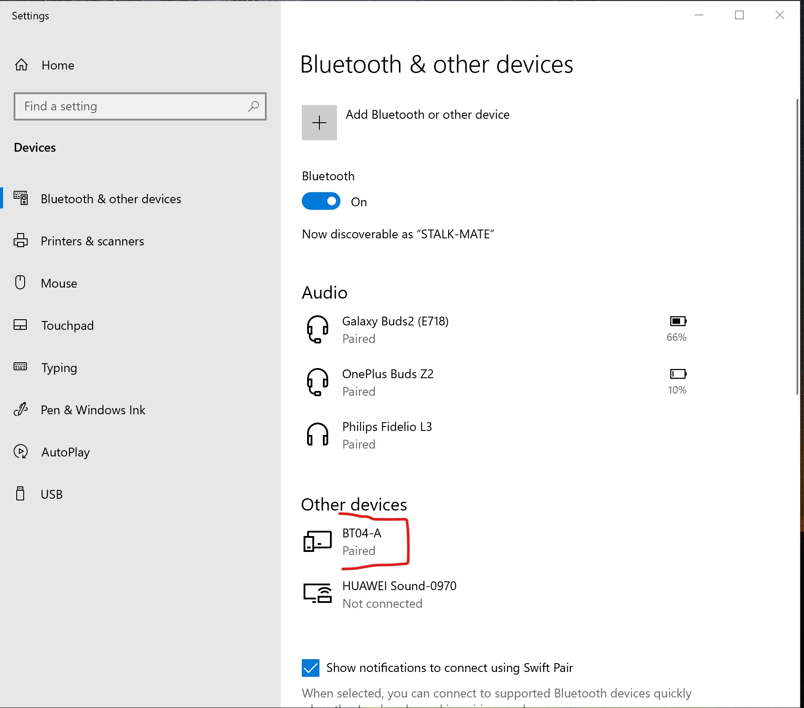Click the Now discoverable as STALK-MATE text
Screen dimensions: 804x708
398,234
